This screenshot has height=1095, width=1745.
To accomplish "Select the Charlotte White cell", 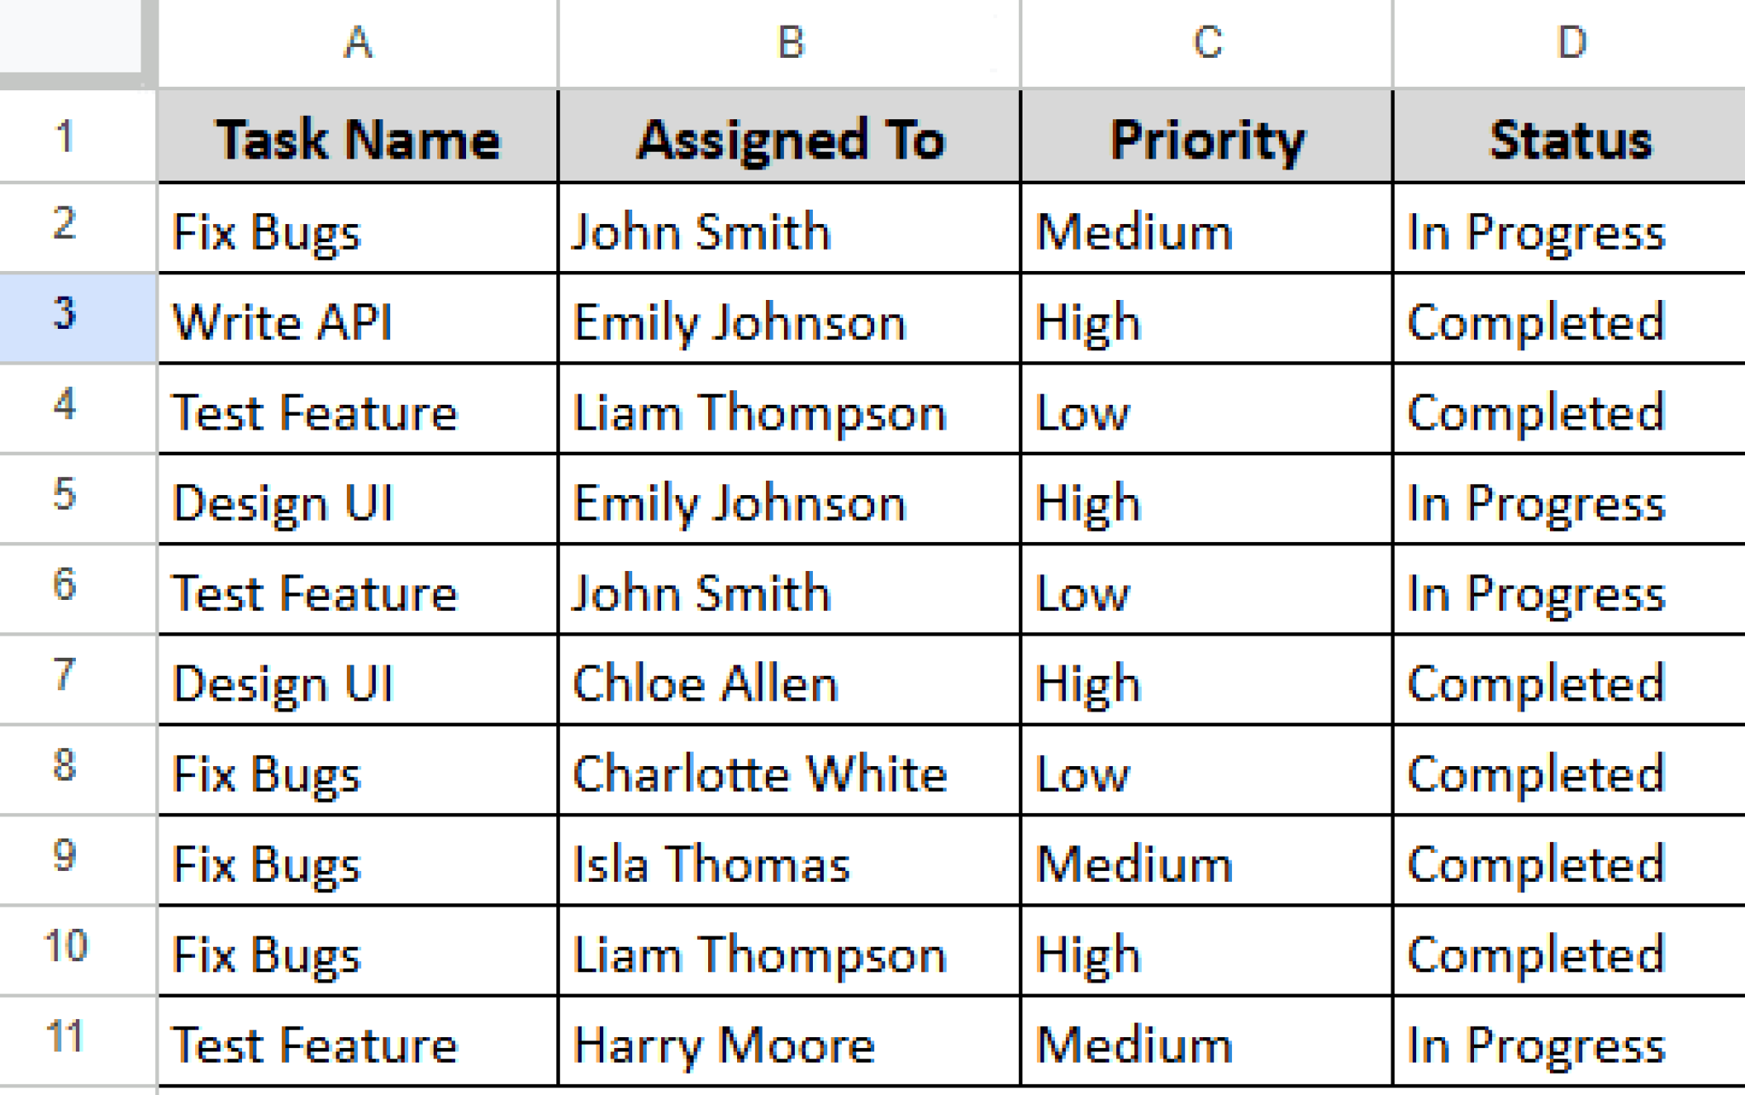I will point(789,774).
